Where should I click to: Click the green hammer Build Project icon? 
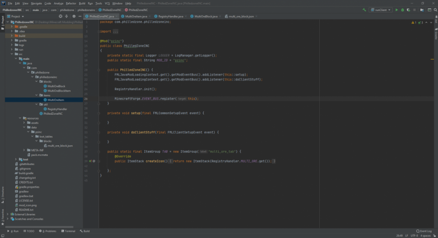[364, 10]
